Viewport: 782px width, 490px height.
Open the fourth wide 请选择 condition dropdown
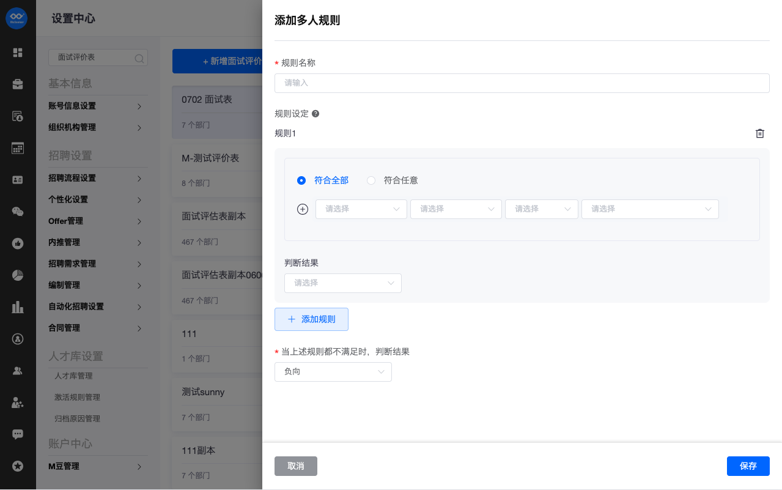click(650, 209)
